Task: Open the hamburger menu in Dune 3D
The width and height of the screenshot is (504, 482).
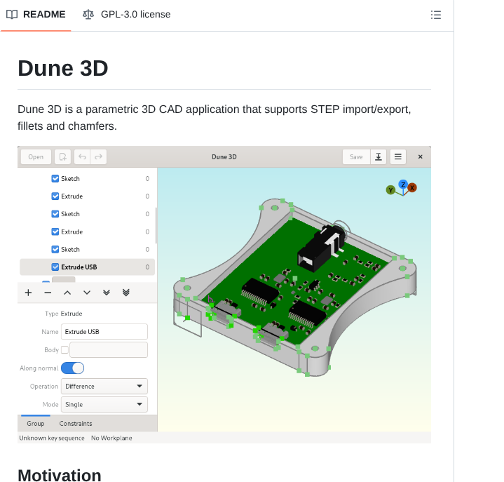Action: [398, 156]
